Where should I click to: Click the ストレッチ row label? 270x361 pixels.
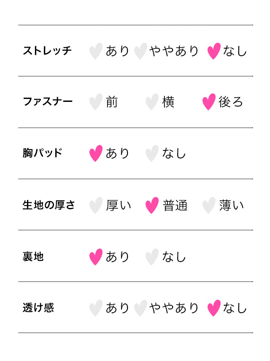[x=47, y=51]
